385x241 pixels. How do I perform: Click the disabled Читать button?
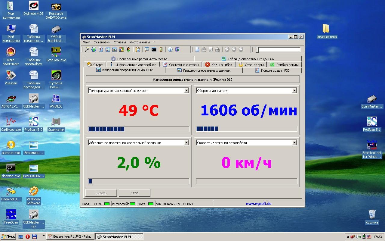click(101, 193)
